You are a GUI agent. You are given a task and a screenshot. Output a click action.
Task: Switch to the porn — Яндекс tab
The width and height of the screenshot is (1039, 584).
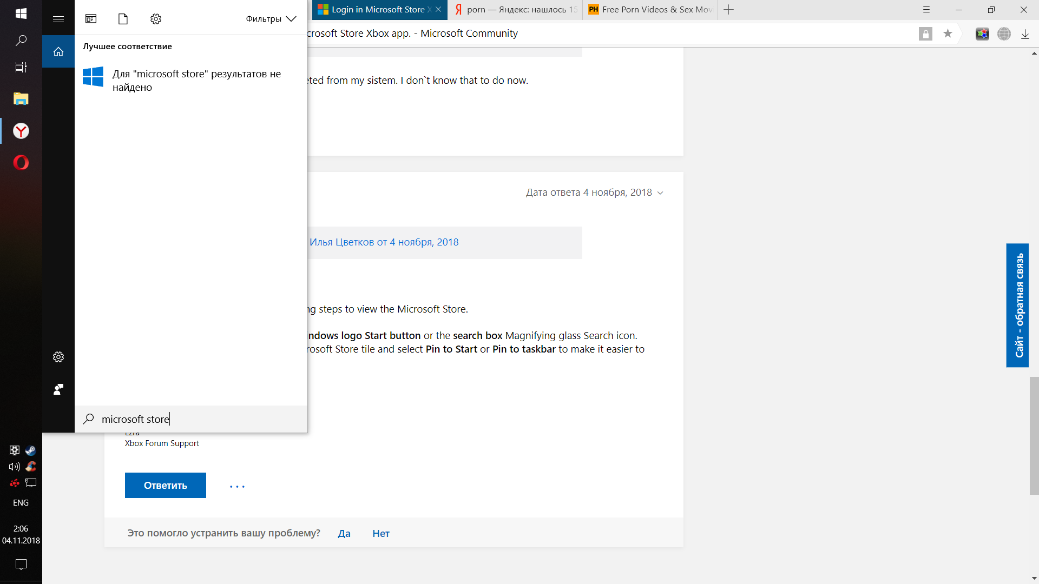point(516,10)
